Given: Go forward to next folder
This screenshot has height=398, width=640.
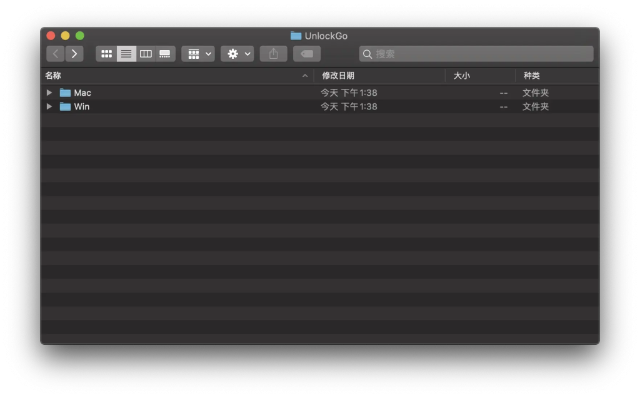Looking at the screenshot, I should [74, 54].
